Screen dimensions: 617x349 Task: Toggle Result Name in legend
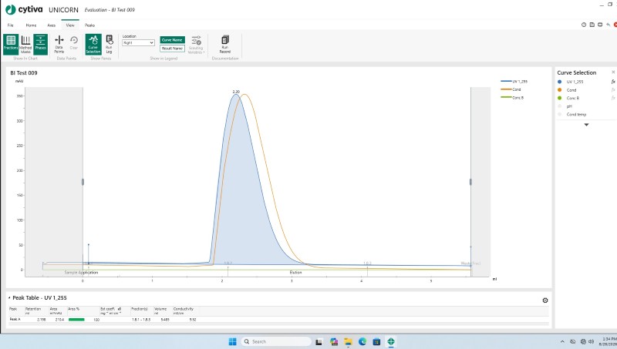coord(172,49)
